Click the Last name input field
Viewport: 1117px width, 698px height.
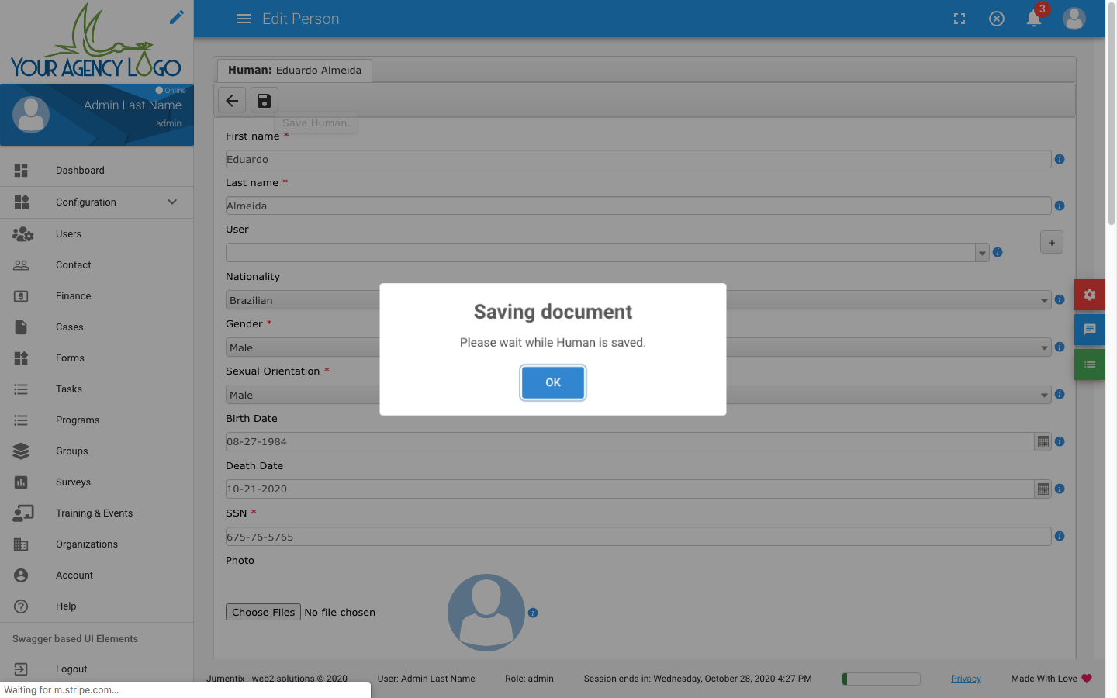638,206
